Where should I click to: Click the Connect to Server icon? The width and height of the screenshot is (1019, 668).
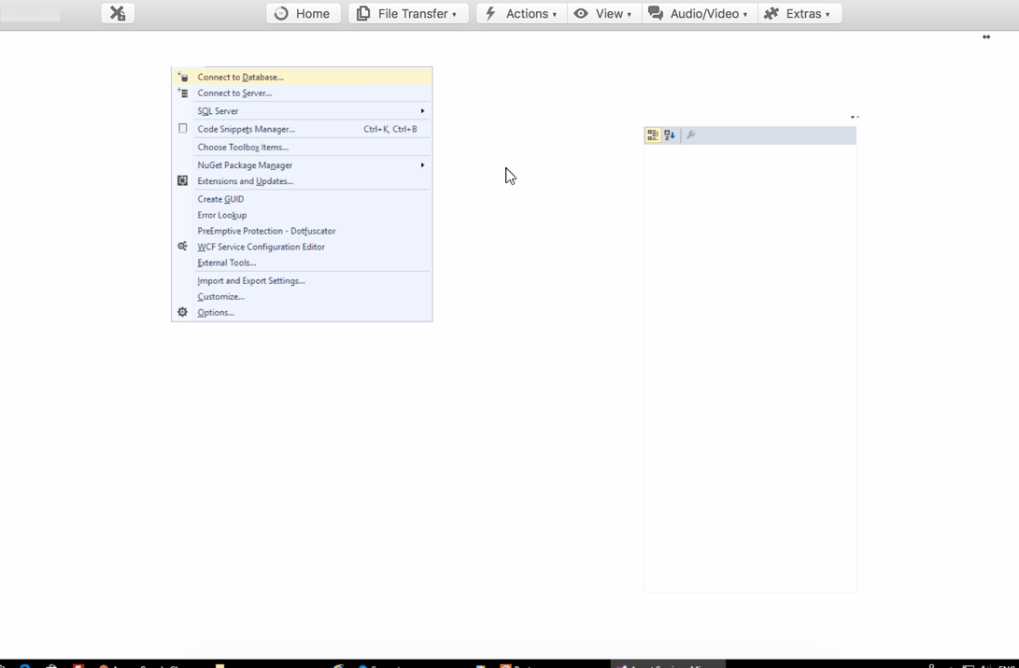(183, 92)
